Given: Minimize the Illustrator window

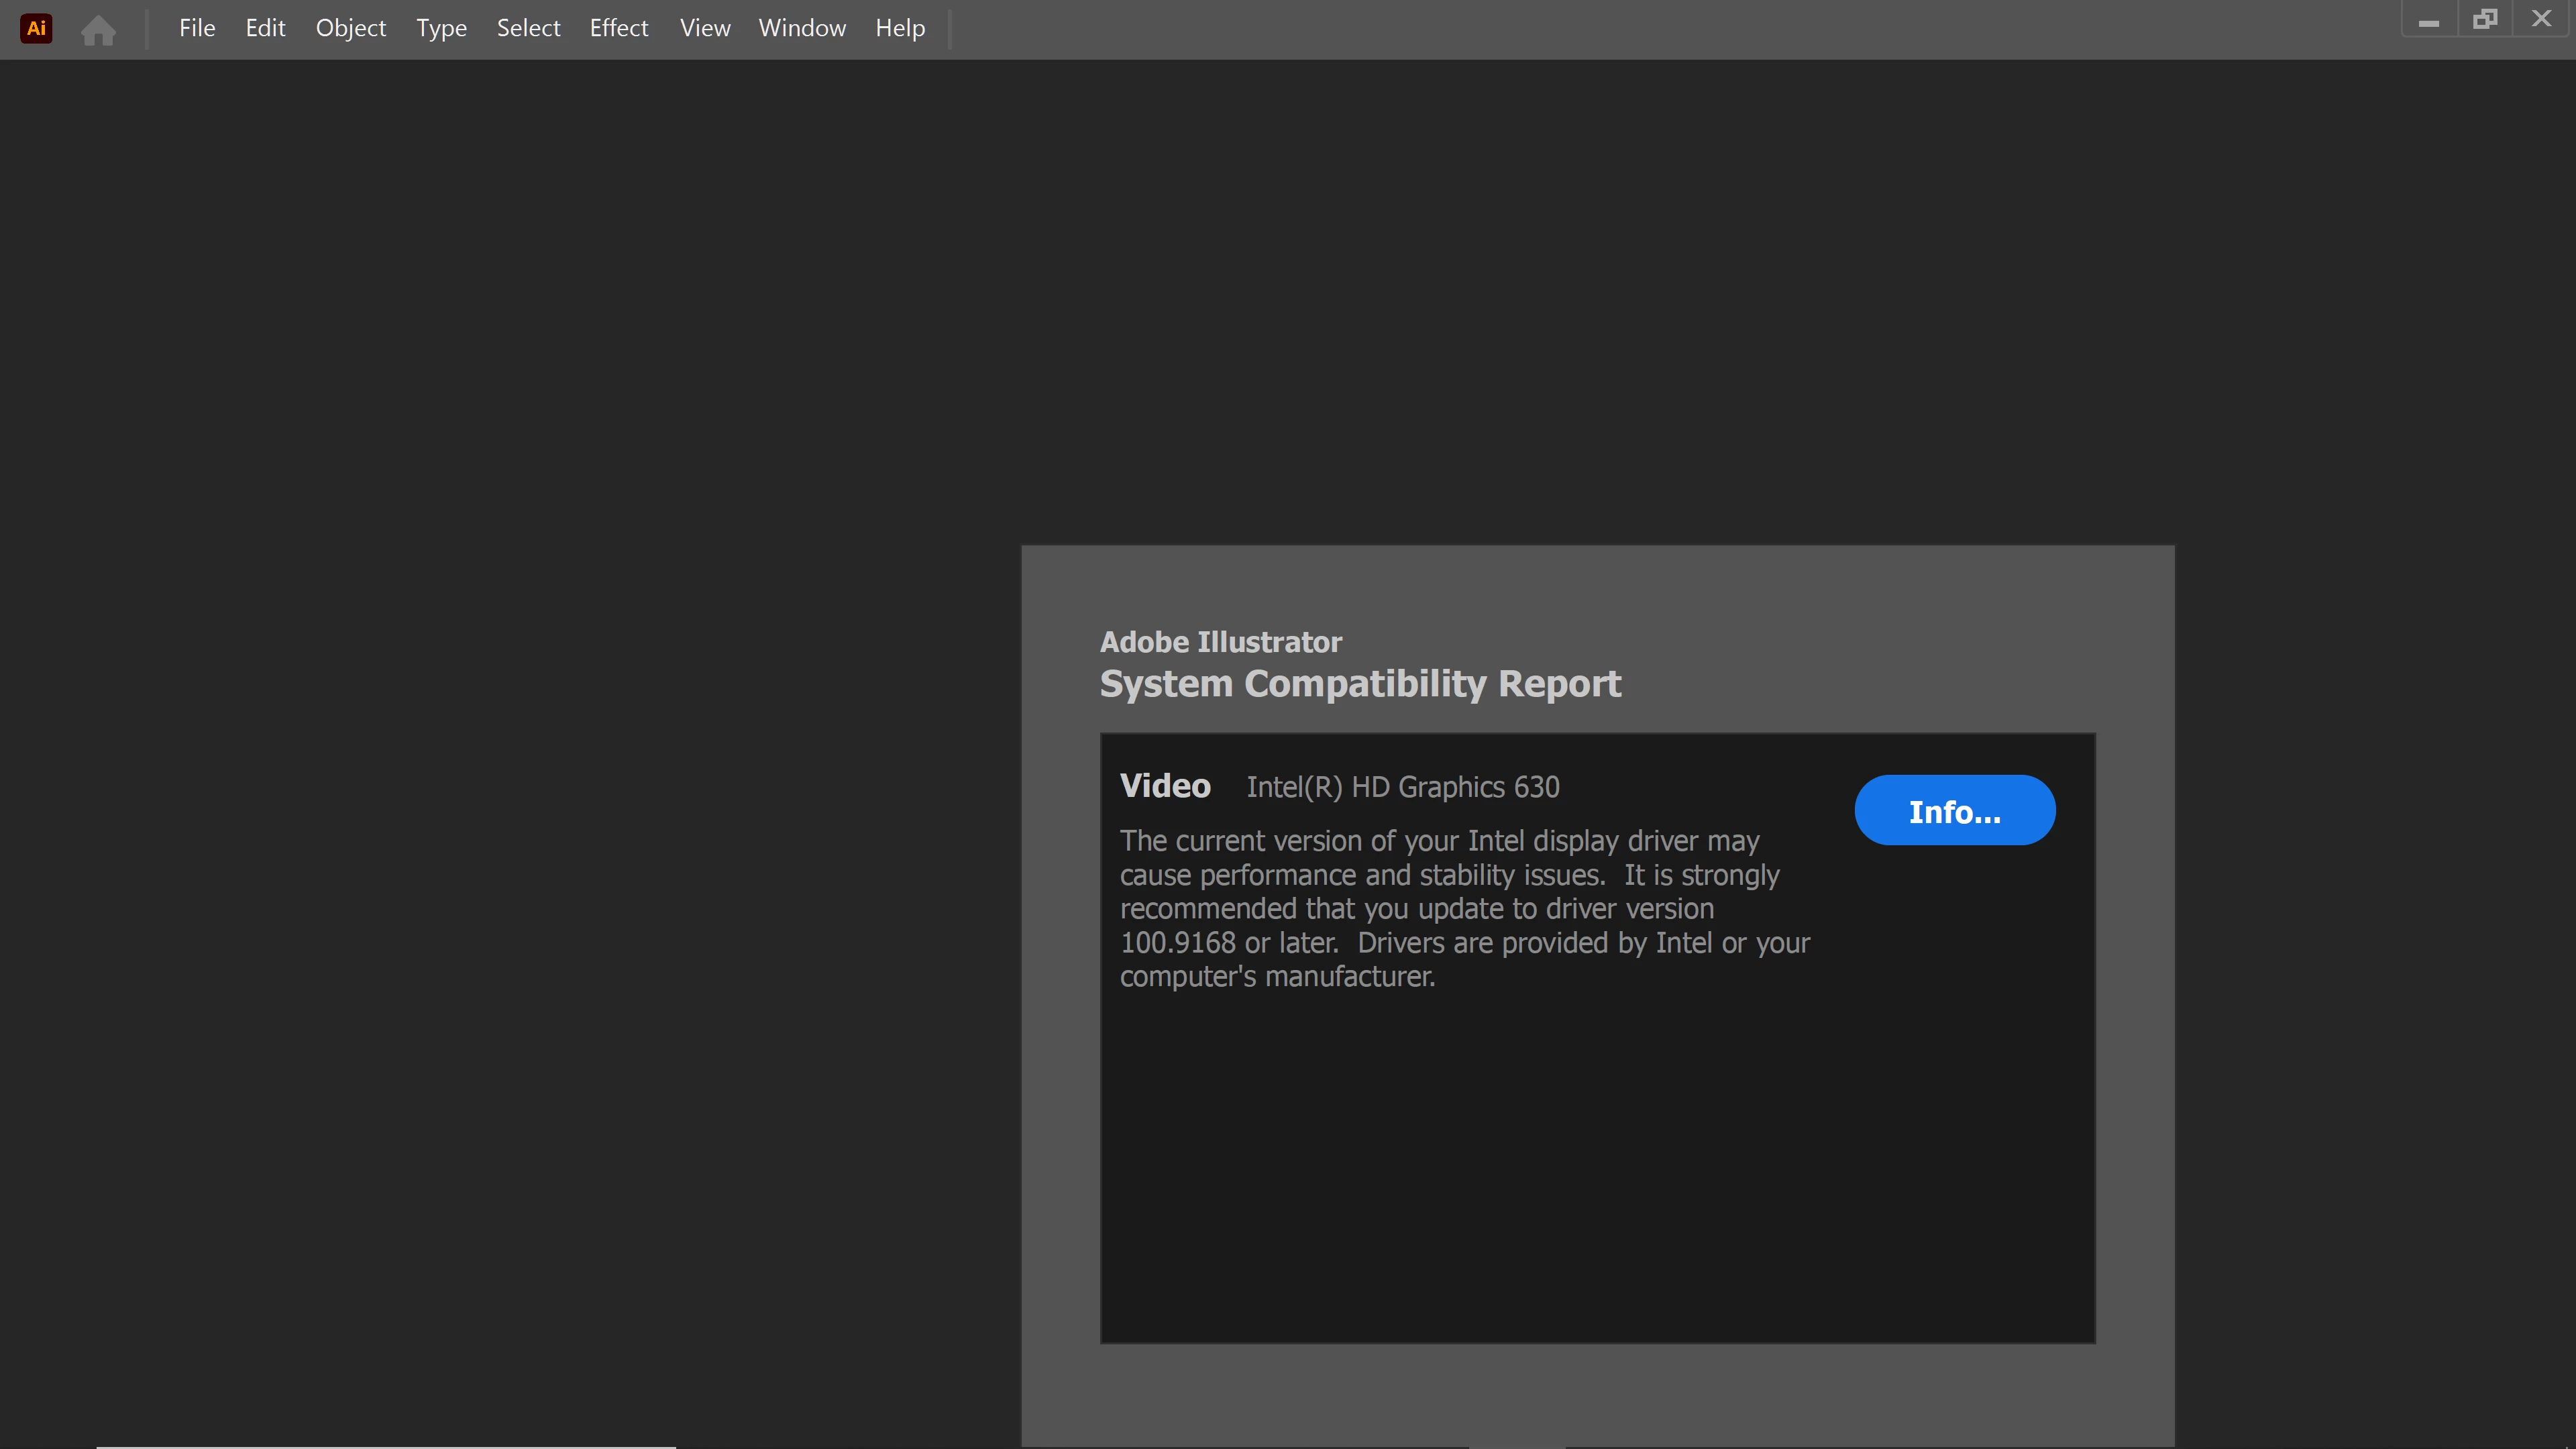Looking at the screenshot, I should click(x=2429, y=20).
